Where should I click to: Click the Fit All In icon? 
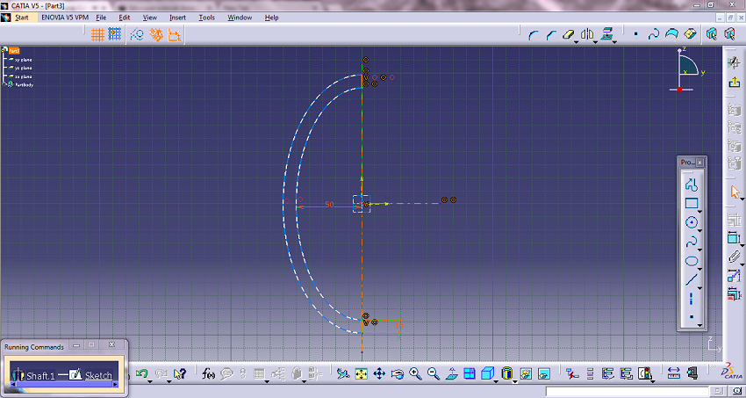[x=361, y=374]
